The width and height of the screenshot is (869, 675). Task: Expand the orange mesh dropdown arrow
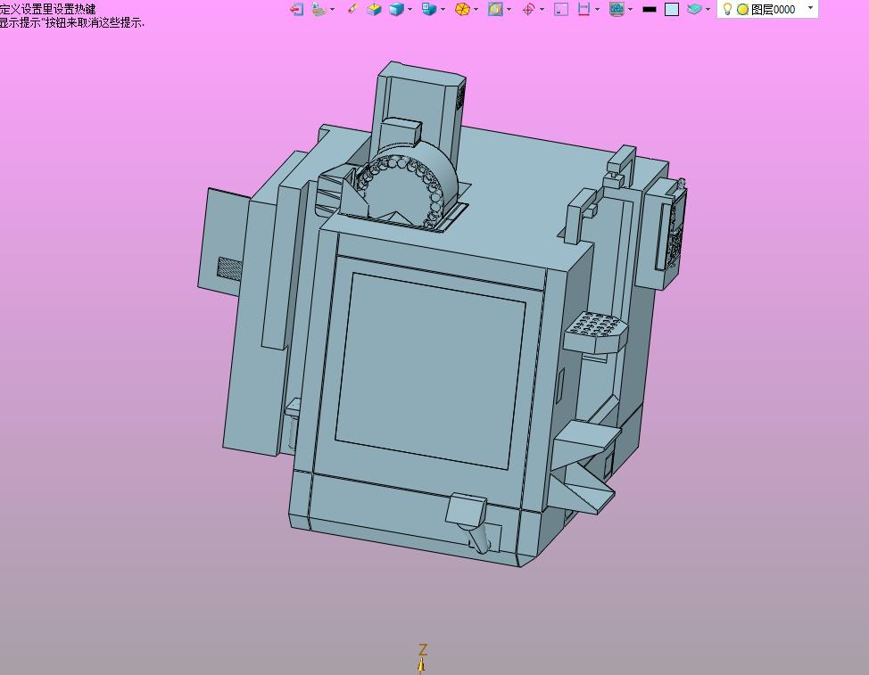(476, 10)
